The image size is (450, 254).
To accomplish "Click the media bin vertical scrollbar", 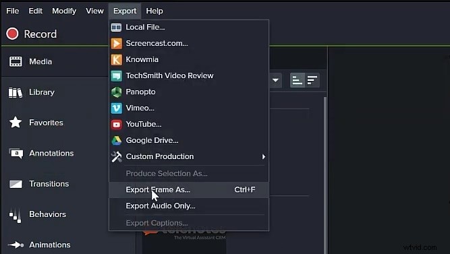I will coord(325,175).
